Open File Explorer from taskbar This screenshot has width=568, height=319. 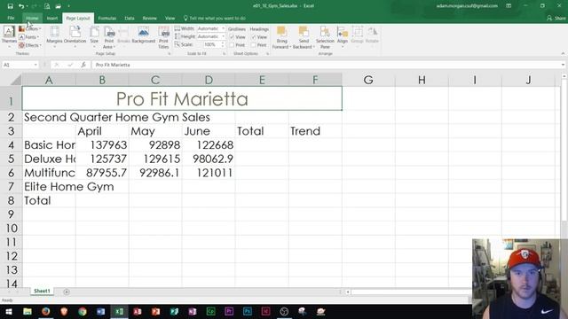28,311
